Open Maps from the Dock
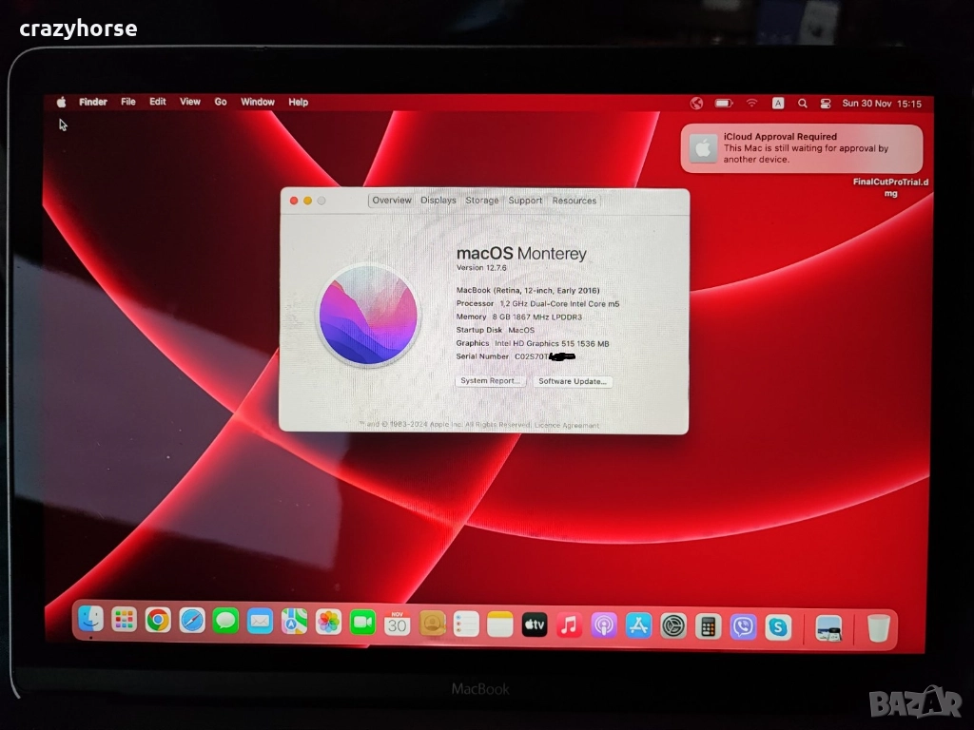Viewport: 974px width, 730px height. click(295, 622)
